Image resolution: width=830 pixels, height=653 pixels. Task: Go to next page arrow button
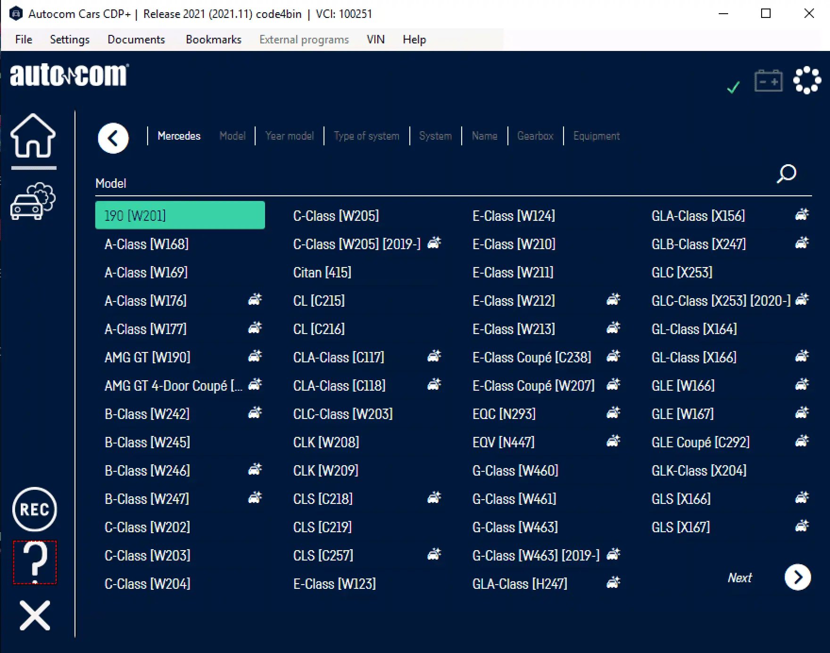point(797,577)
